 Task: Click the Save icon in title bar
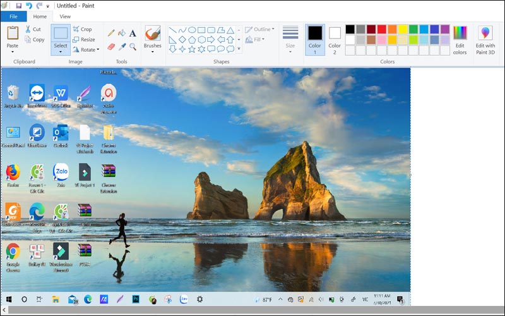pos(19,6)
